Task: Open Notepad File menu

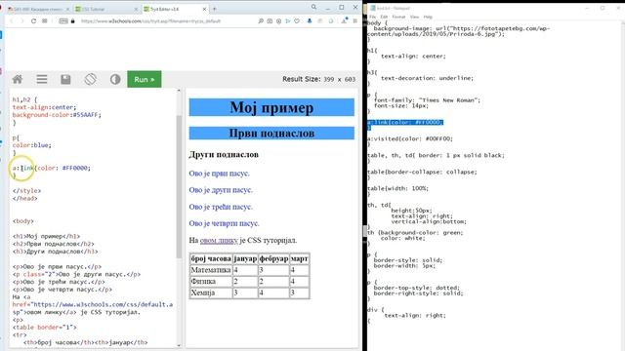Action: point(372,17)
